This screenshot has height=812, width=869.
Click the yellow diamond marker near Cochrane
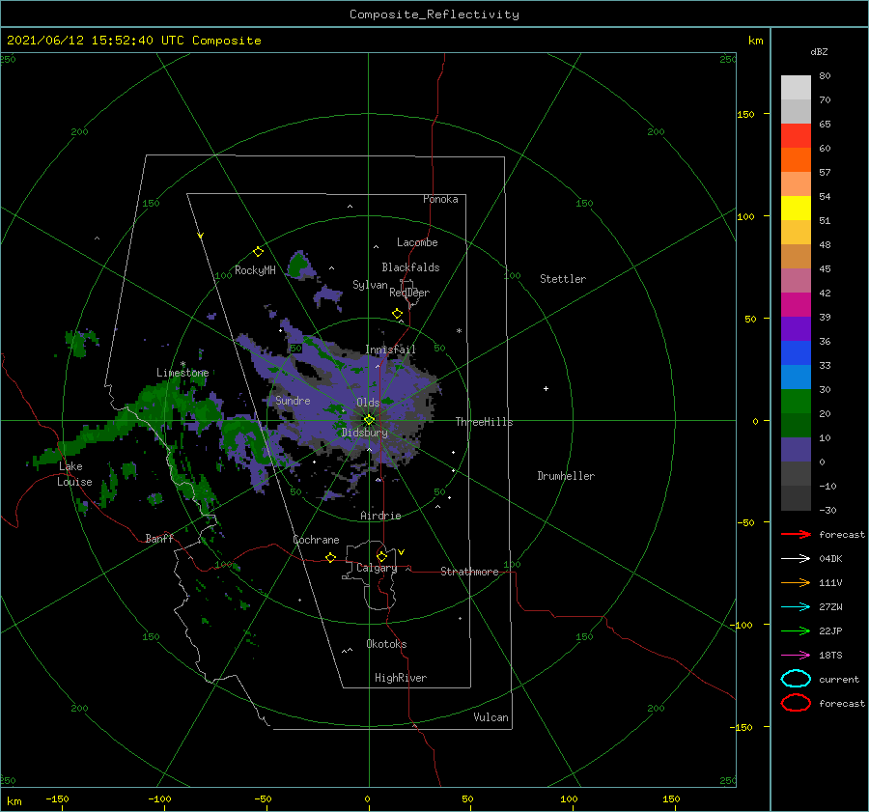(x=330, y=557)
